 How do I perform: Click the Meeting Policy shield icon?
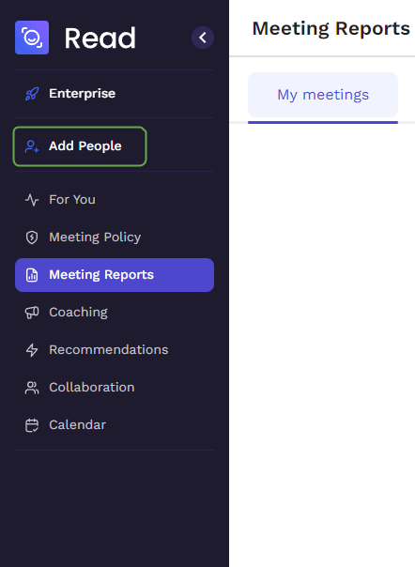[32, 238]
